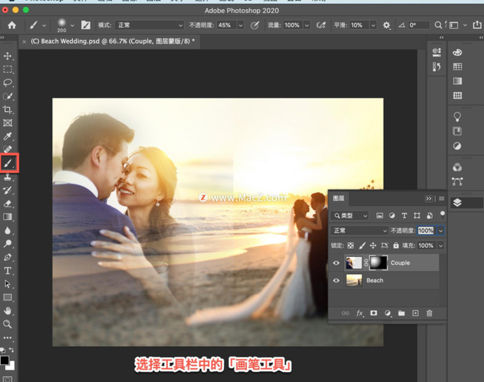Select the Brush tool in the toolbar
484x382 pixels.
click(8, 163)
